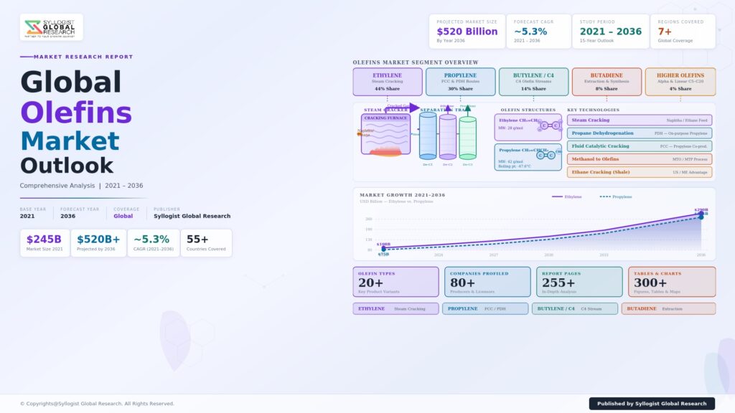Click the $520 Billion projected market size card
735x413 pixels.
(467, 32)
